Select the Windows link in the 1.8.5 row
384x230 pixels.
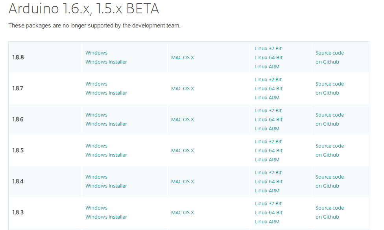click(96, 146)
